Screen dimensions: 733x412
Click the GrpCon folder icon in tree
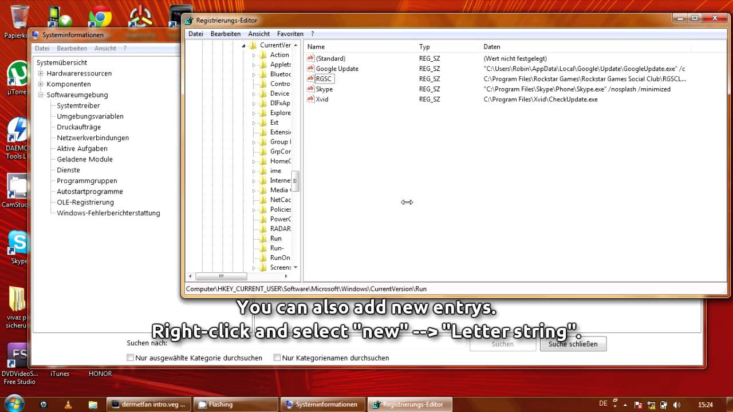pos(263,152)
